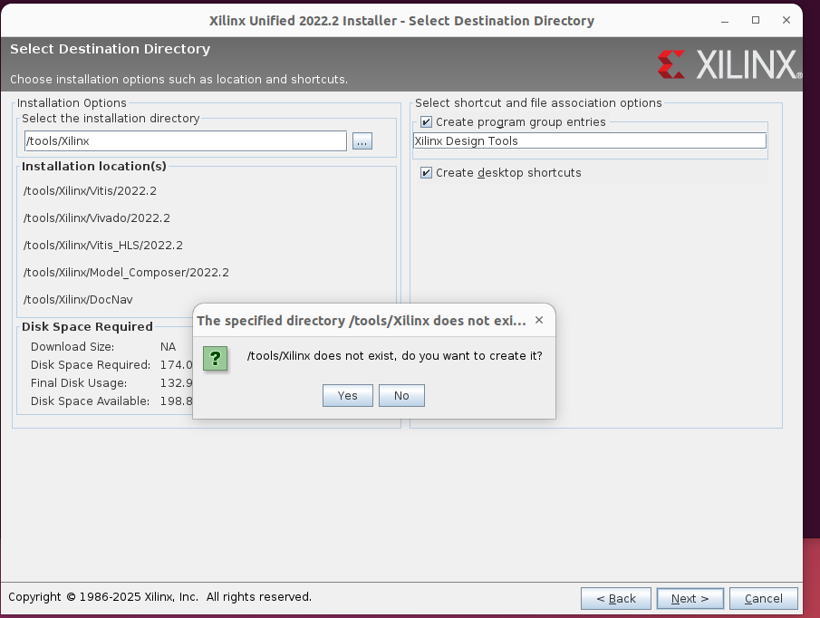Decline directory creation with No
The height and width of the screenshot is (618, 820).
(401, 395)
